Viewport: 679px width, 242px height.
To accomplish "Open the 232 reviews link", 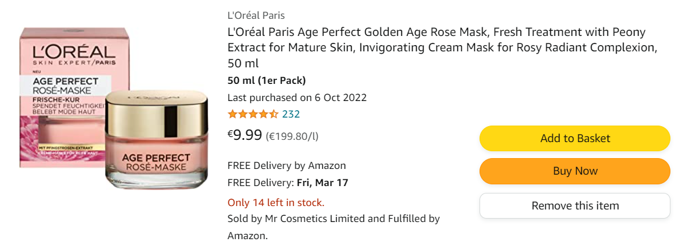I will coord(291,114).
